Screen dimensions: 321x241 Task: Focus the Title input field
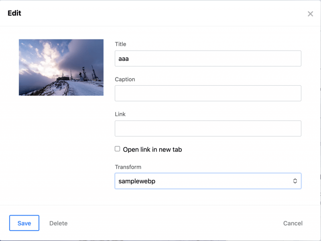[x=208, y=58]
